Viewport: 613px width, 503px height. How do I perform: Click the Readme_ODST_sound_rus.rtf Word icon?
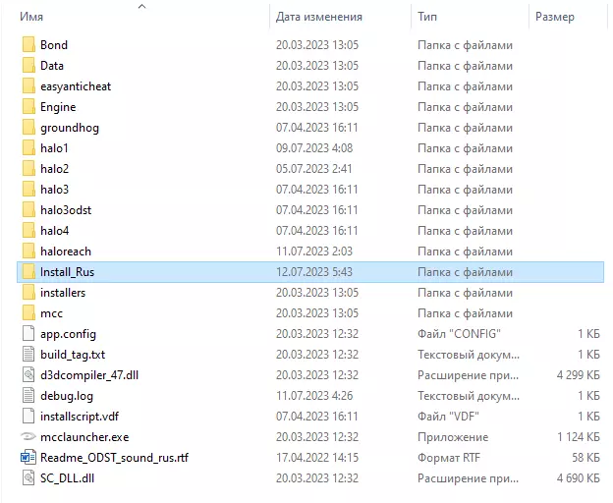click(28, 458)
